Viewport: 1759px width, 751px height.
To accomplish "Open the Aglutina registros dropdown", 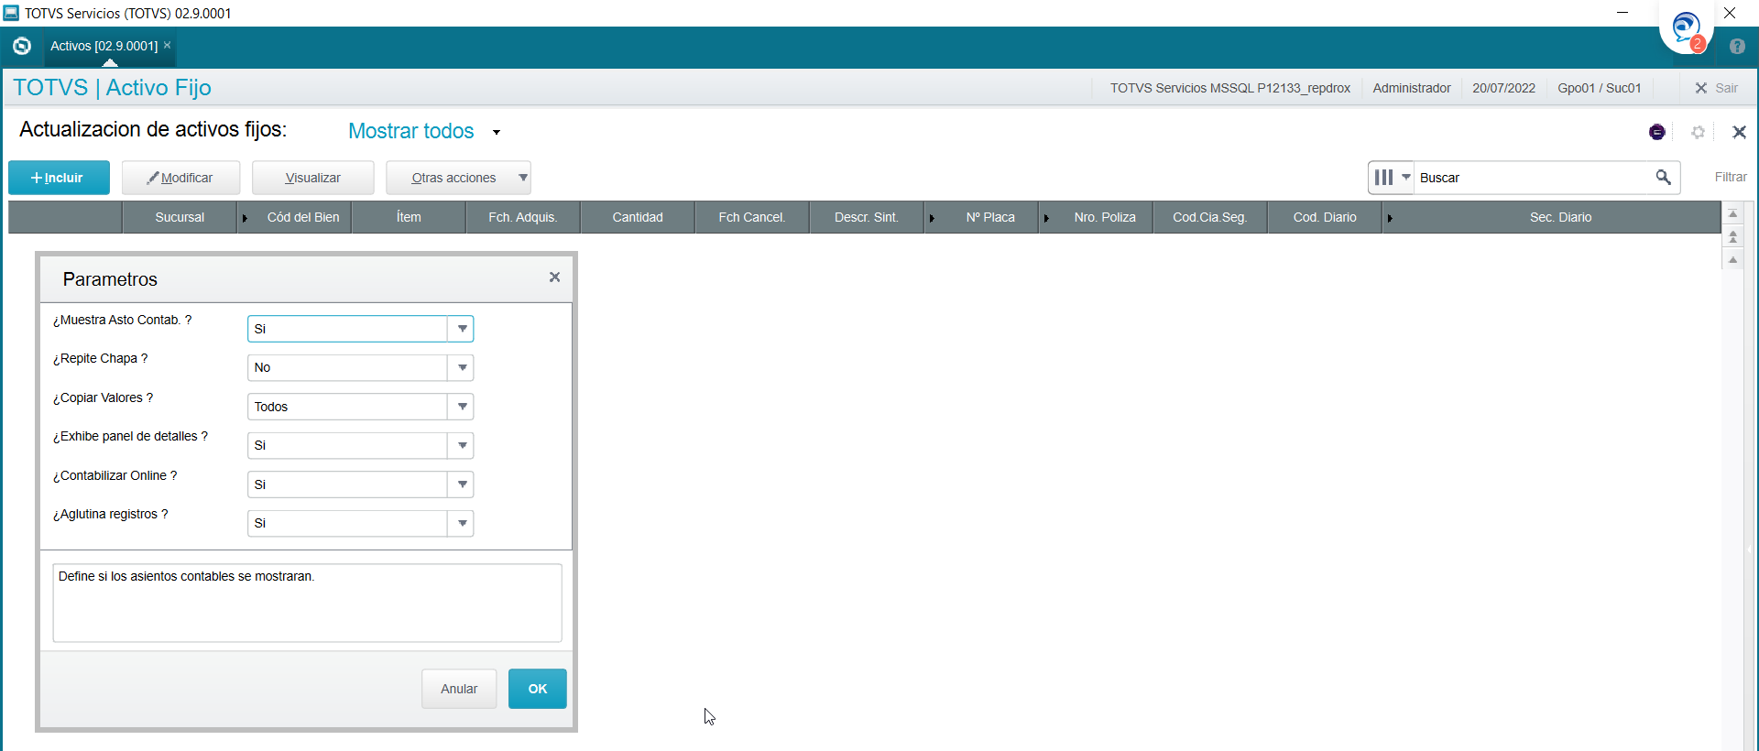I will [462, 523].
